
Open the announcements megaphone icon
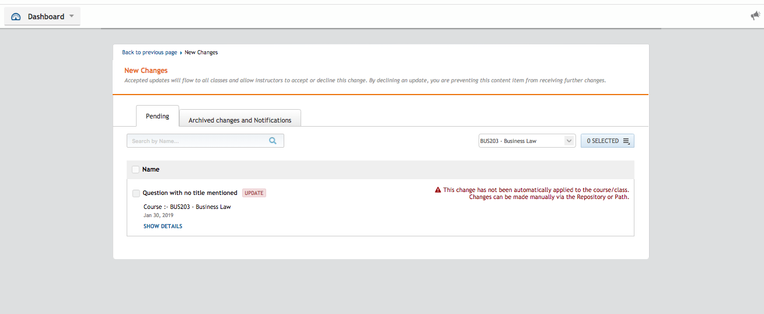(755, 16)
